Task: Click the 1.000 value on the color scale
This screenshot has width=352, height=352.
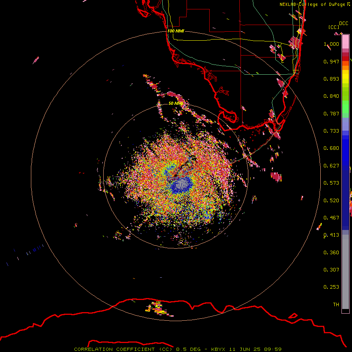Action: (x=331, y=44)
